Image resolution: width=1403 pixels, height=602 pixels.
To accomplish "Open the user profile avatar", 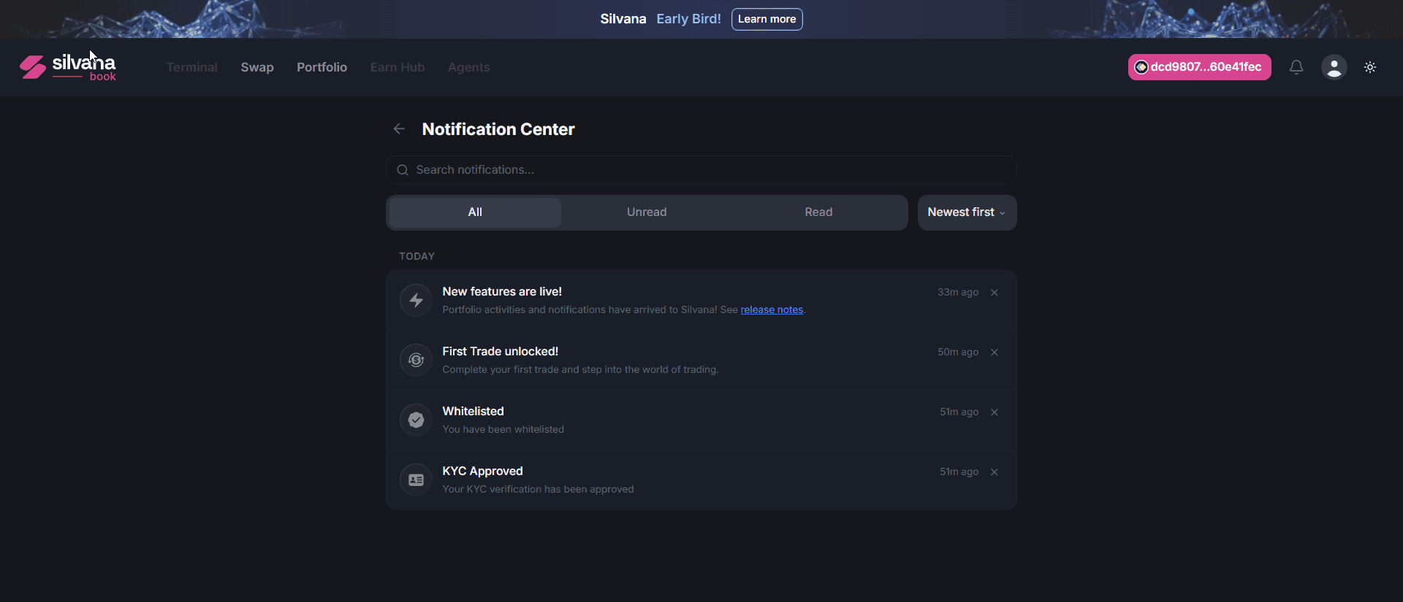I will [x=1334, y=67].
